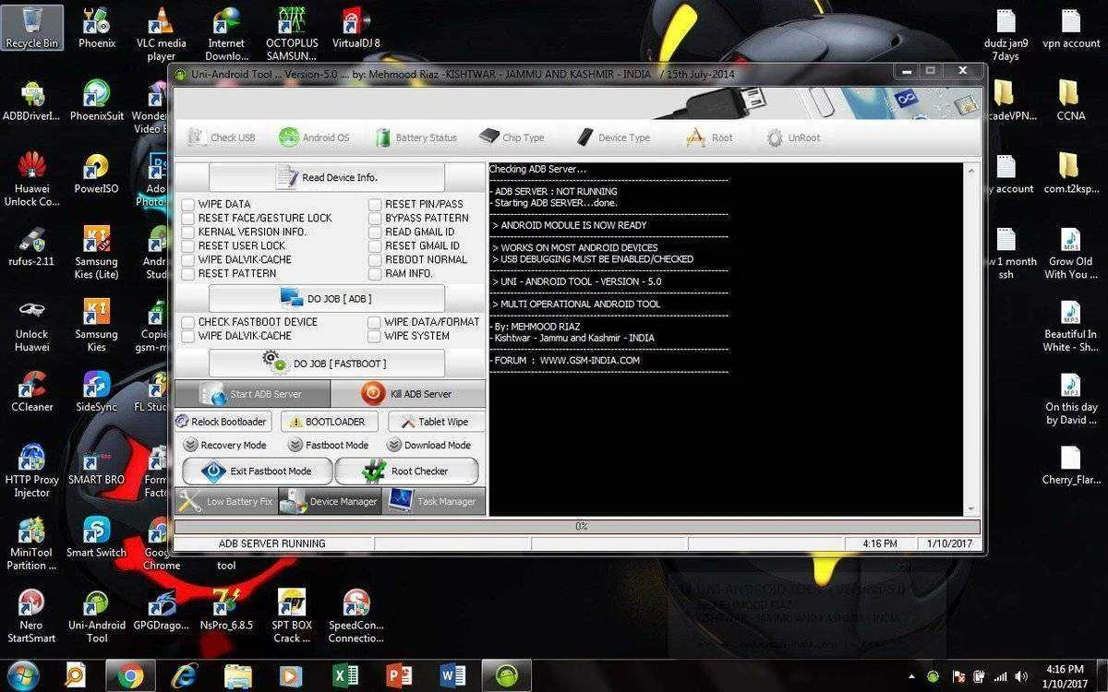
Task: Click the Tablet Wipe button
Action: pos(435,422)
